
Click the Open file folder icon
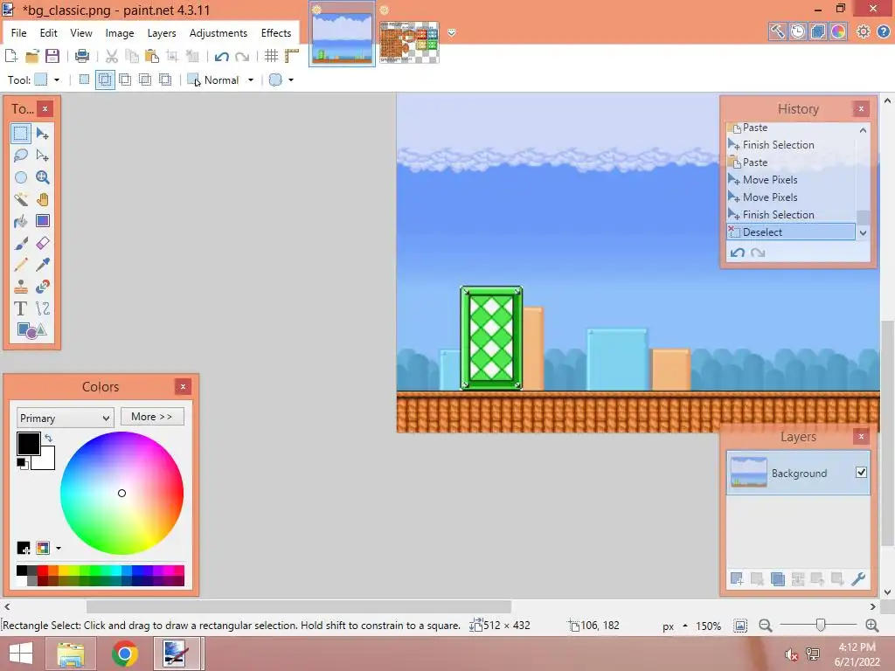click(32, 56)
